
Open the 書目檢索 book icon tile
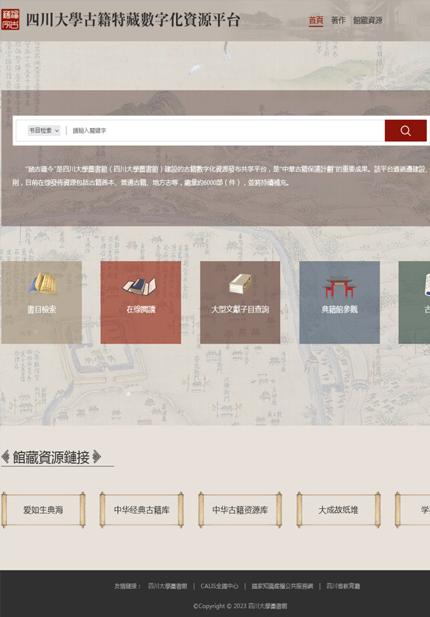[42, 302]
